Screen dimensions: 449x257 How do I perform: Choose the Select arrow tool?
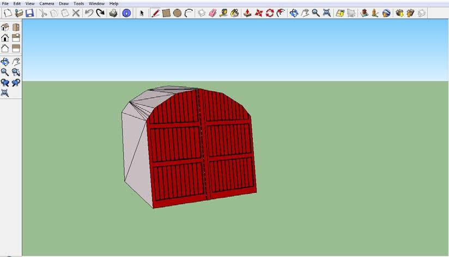[142, 13]
